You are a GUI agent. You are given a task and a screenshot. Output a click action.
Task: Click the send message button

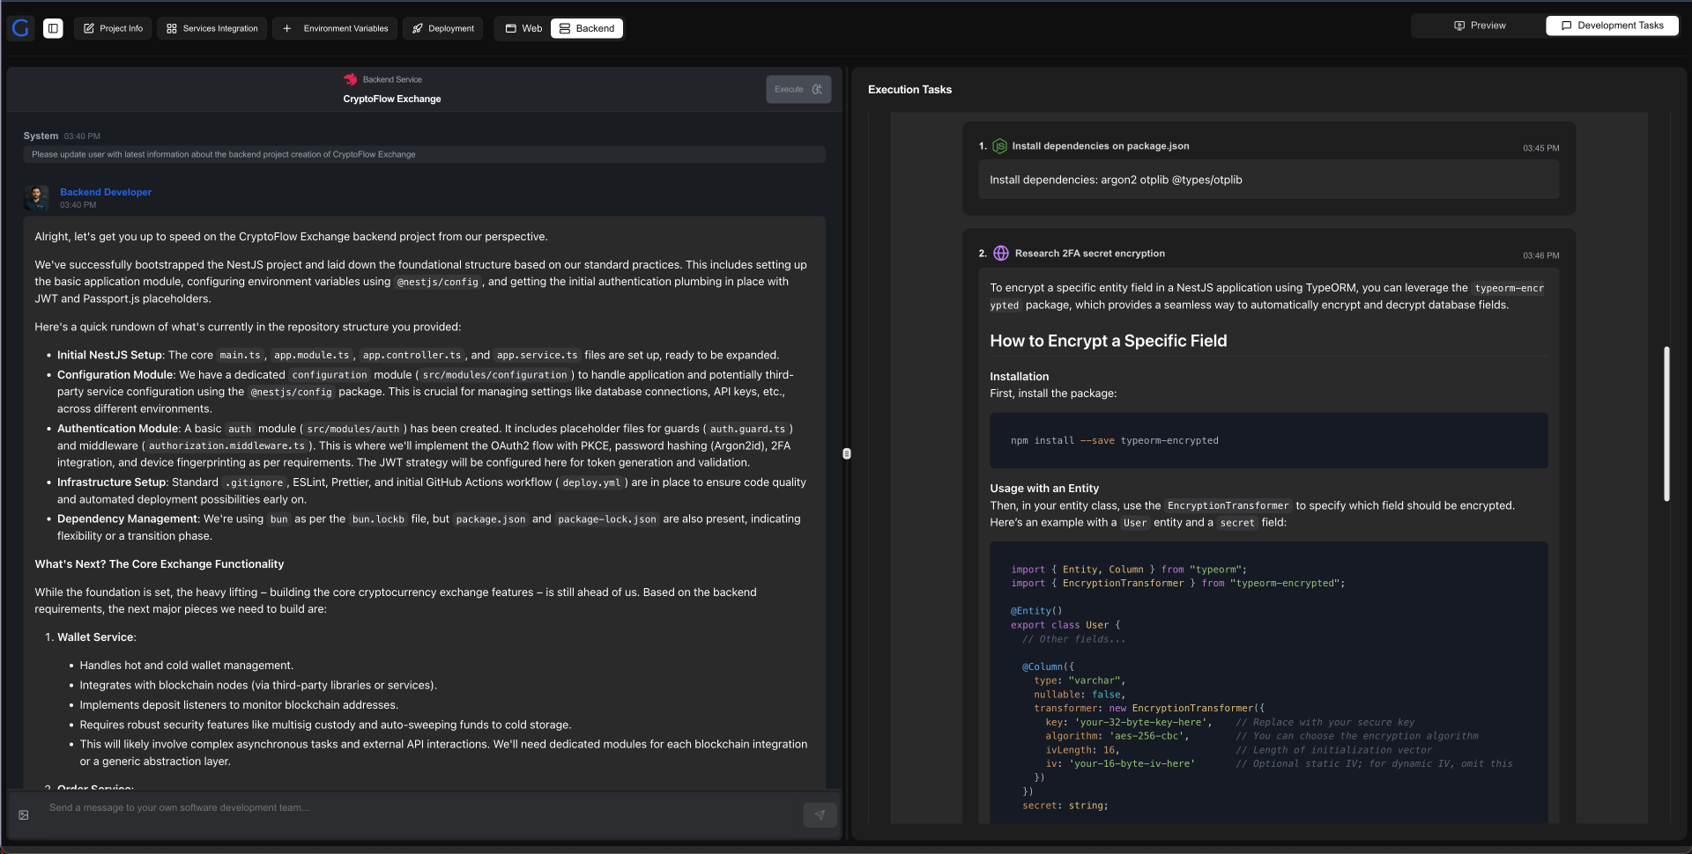(x=820, y=815)
